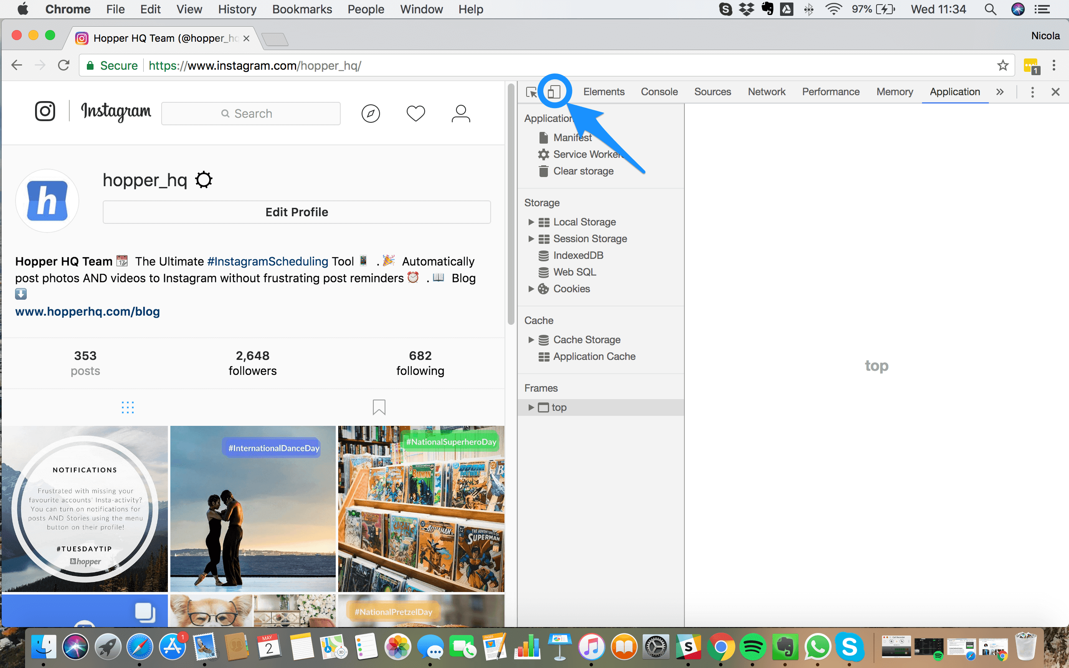
Task: Expand the Cookies tree item
Action: click(531, 288)
